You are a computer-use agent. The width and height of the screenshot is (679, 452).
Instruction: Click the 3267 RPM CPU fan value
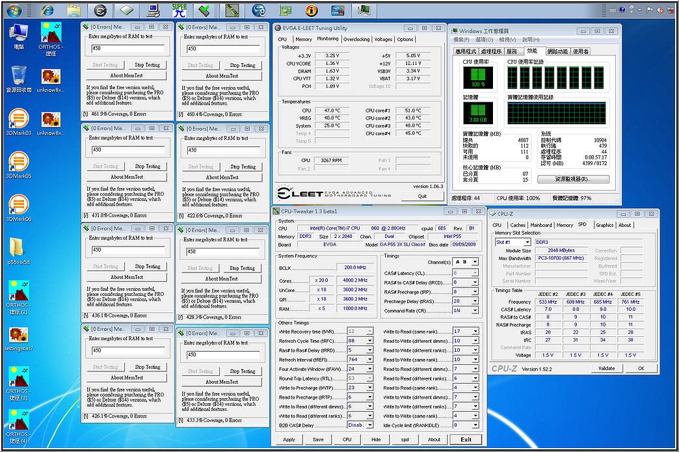(x=331, y=160)
